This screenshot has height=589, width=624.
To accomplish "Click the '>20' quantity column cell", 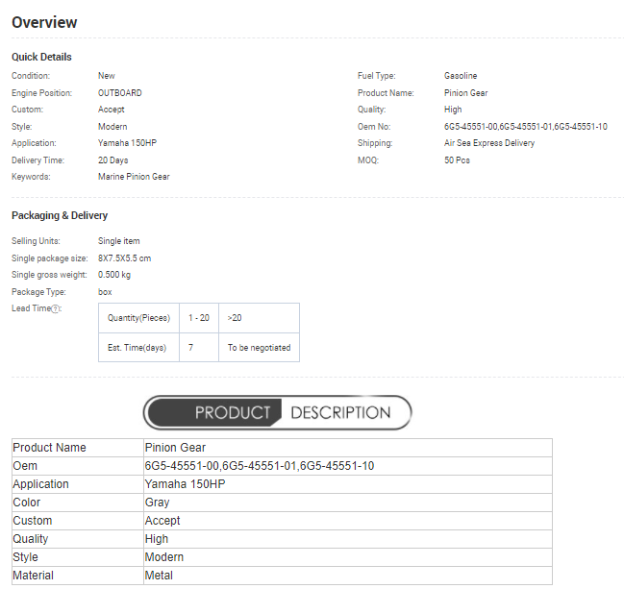I will [236, 318].
